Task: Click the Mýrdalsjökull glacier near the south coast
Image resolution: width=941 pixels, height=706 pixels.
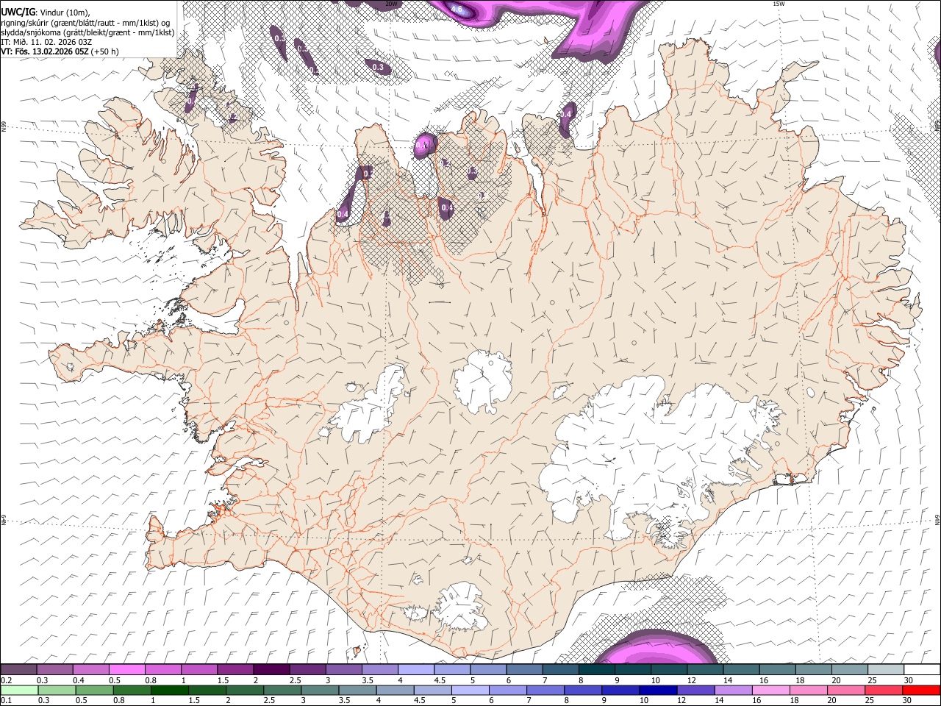Action: click(459, 607)
